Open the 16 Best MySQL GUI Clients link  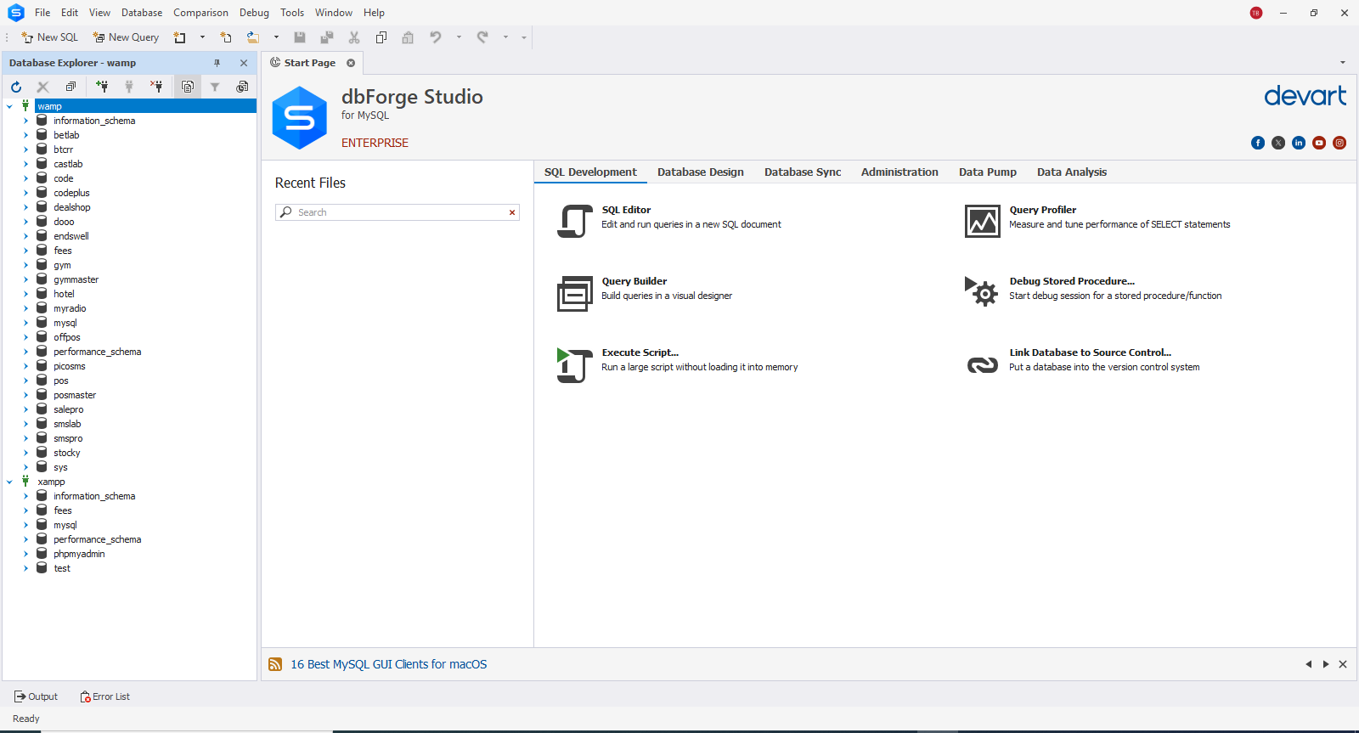coord(388,664)
